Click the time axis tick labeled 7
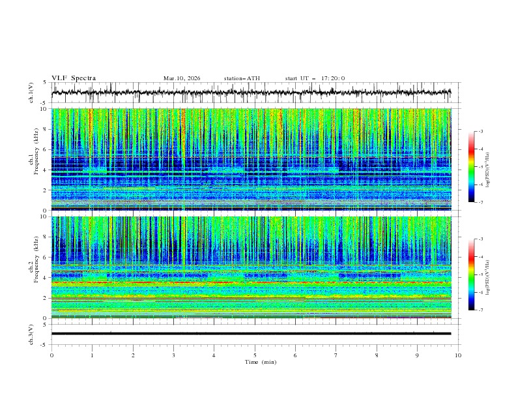The height and width of the screenshot is (399, 516). [336, 355]
